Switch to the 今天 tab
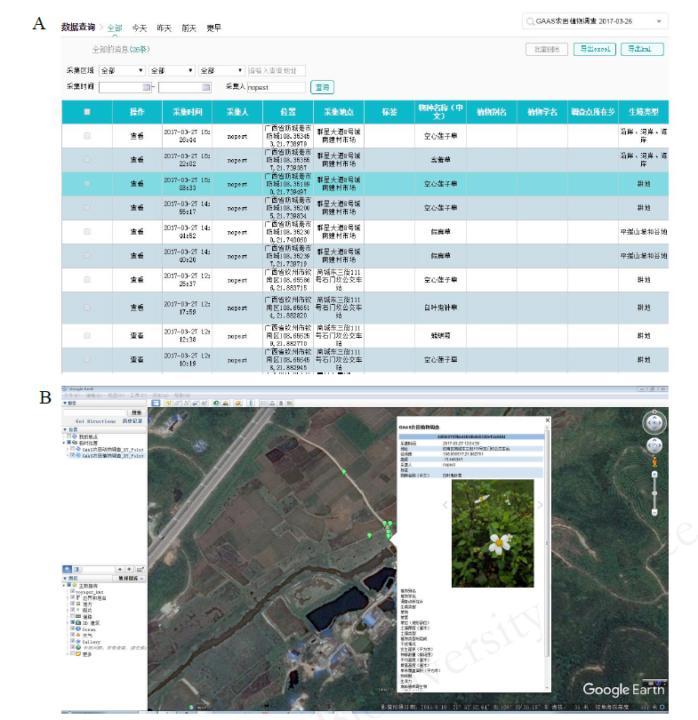The height and width of the screenshot is (720, 698). (140, 28)
